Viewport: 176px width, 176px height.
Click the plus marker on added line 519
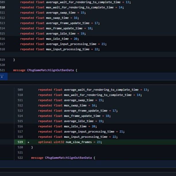(28, 142)
